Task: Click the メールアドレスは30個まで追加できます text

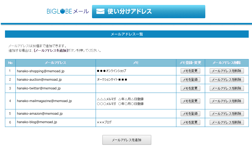Action: (x=38, y=46)
